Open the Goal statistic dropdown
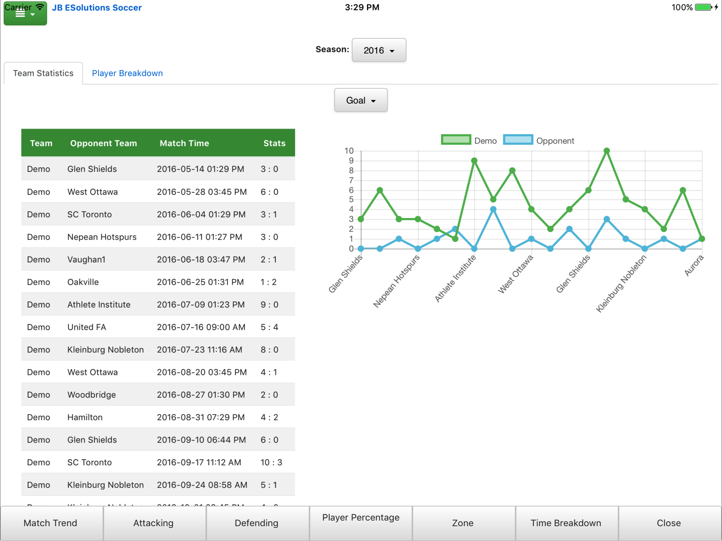 click(360, 100)
